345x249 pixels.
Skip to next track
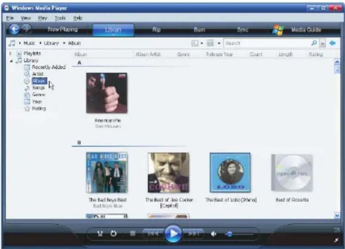click(x=194, y=234)
